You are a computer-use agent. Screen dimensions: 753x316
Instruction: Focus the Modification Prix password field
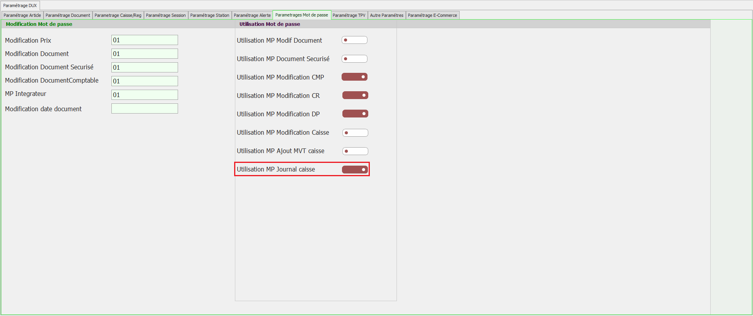[145, 40]
